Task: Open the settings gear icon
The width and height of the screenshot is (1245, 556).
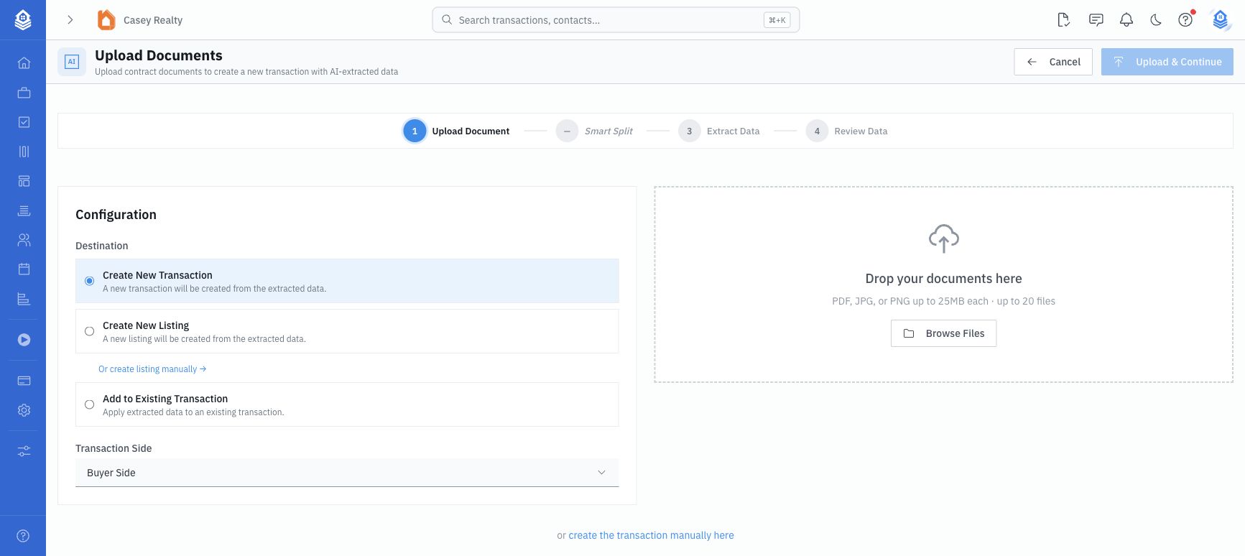Action: click(x=24, y=410)
